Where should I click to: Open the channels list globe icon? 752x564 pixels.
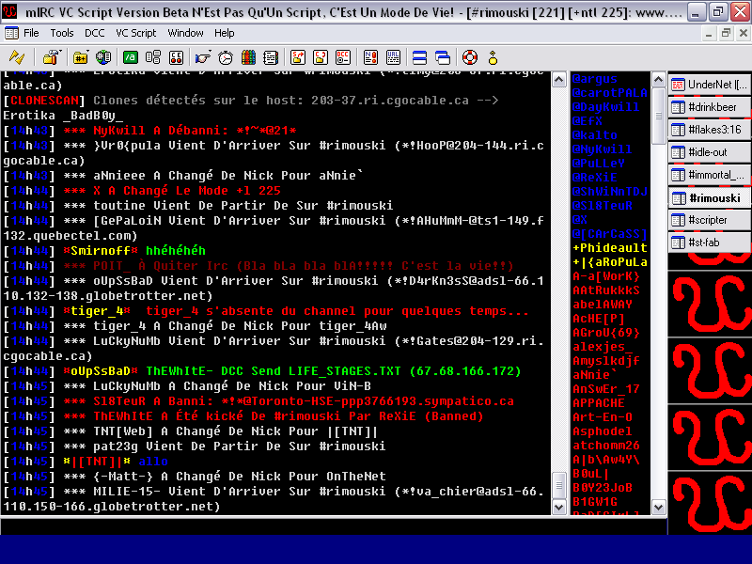[x=103, y=57]
